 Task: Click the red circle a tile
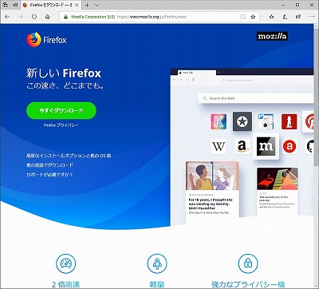pyautogui.click(x=289, y=146)
